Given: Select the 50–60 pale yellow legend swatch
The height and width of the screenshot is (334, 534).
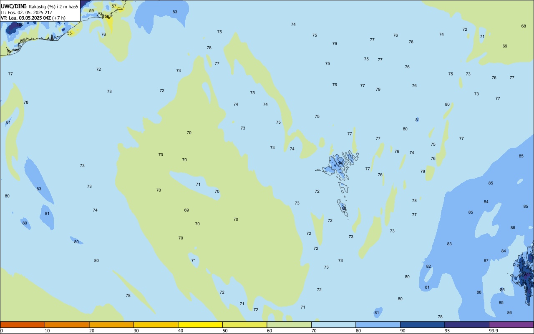Looking at the screenshot, I should (x=244, y=324).
